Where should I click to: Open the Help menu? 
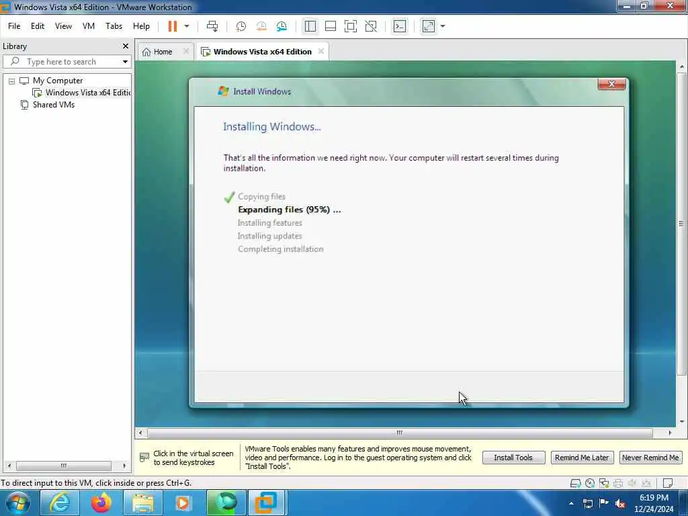[141, 26]
